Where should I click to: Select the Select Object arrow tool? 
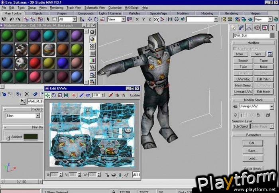48,19
